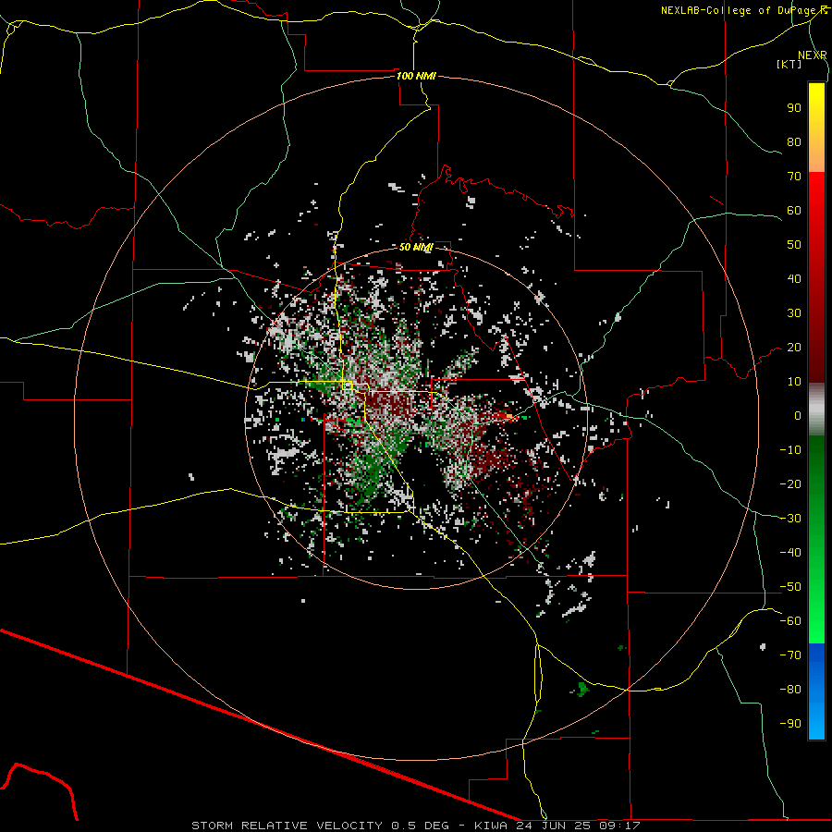Click the -70 knot scale label
Screen dimensions: 832x832
click(x=790, y=655)
